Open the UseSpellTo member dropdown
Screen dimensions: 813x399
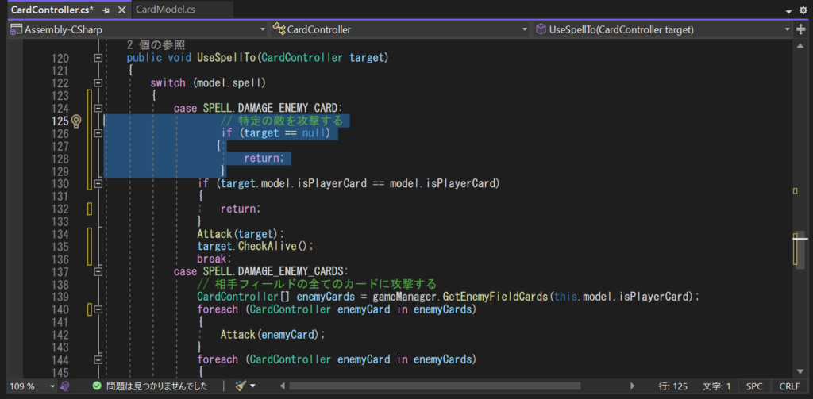click(x=787, y=29)
